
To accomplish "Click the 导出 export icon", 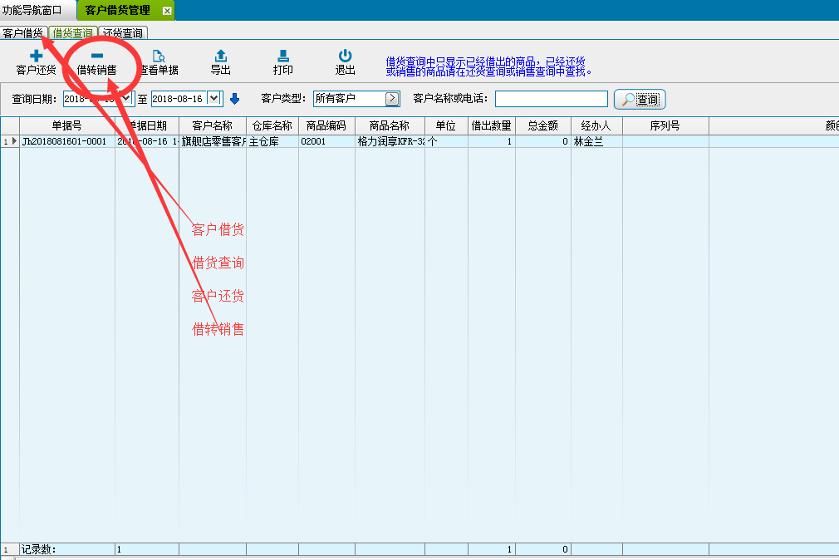I will click(220, 56).
